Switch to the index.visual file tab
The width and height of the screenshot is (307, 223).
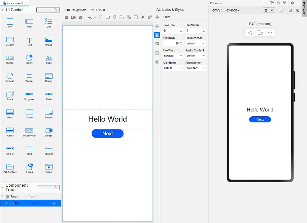pos(15,3)
